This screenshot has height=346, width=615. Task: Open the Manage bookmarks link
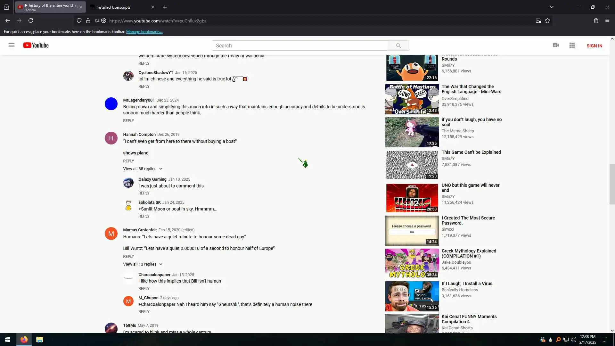pyautogui.click(x=144, y=32)
